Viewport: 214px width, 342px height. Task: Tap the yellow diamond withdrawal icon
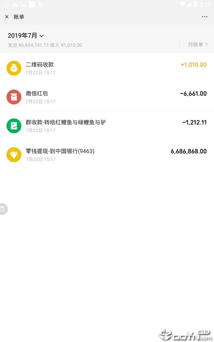click(x=14, y=155)
